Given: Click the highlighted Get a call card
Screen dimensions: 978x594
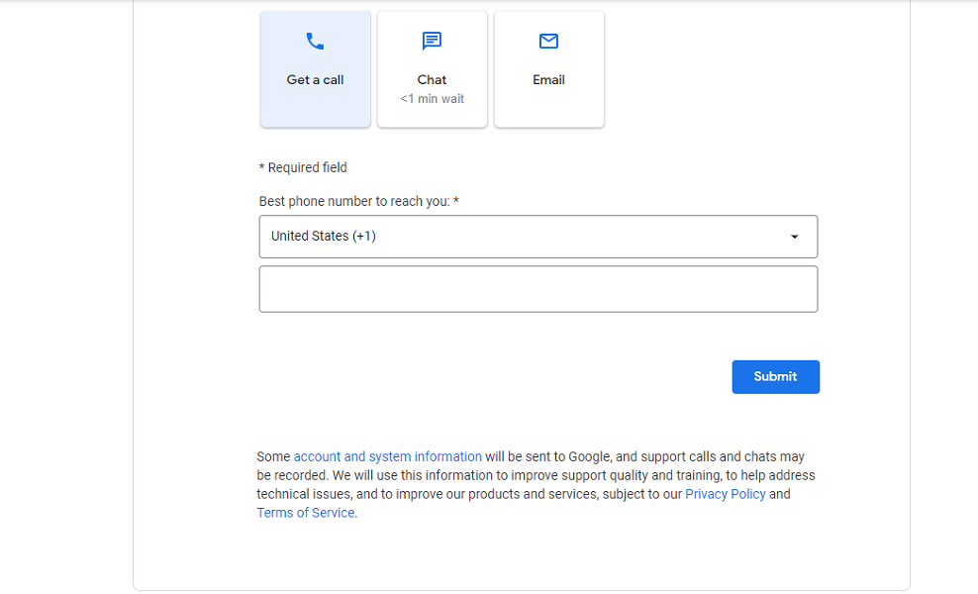Looking at the screenshot, I should click(x=315, y=69).
